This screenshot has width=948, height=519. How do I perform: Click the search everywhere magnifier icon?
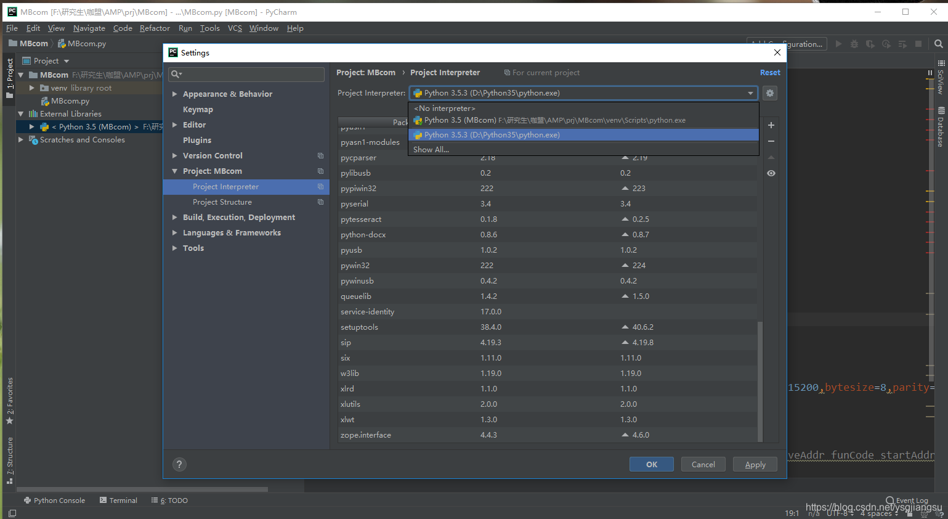[938, 44]
